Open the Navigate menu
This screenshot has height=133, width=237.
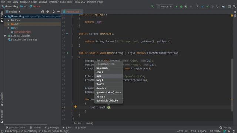(25, 2)
